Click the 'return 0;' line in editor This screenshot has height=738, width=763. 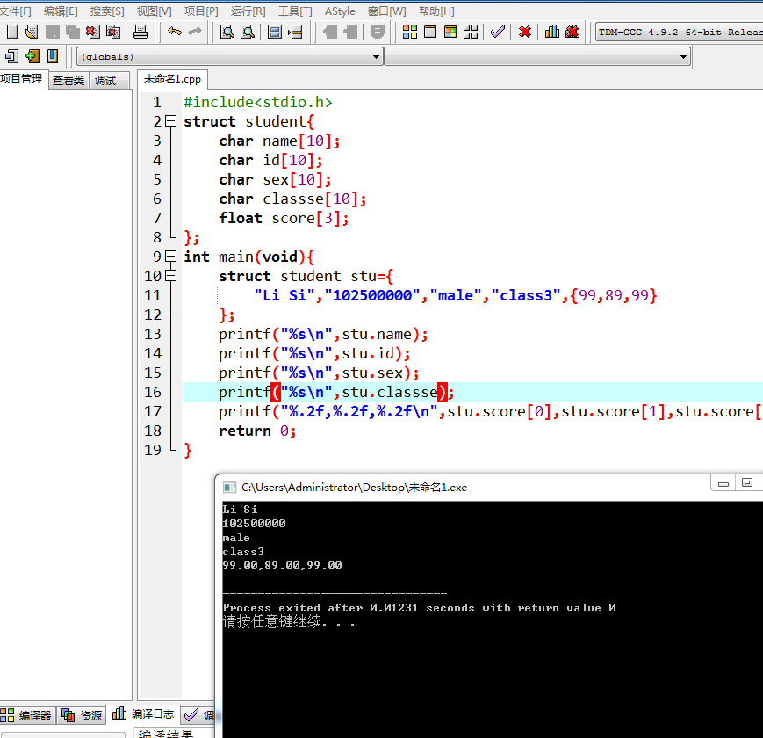(x=257, y=430)
